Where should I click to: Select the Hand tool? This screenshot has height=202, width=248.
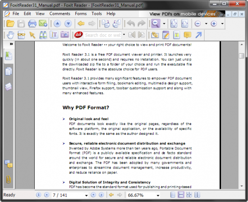(x=10, y=35)
